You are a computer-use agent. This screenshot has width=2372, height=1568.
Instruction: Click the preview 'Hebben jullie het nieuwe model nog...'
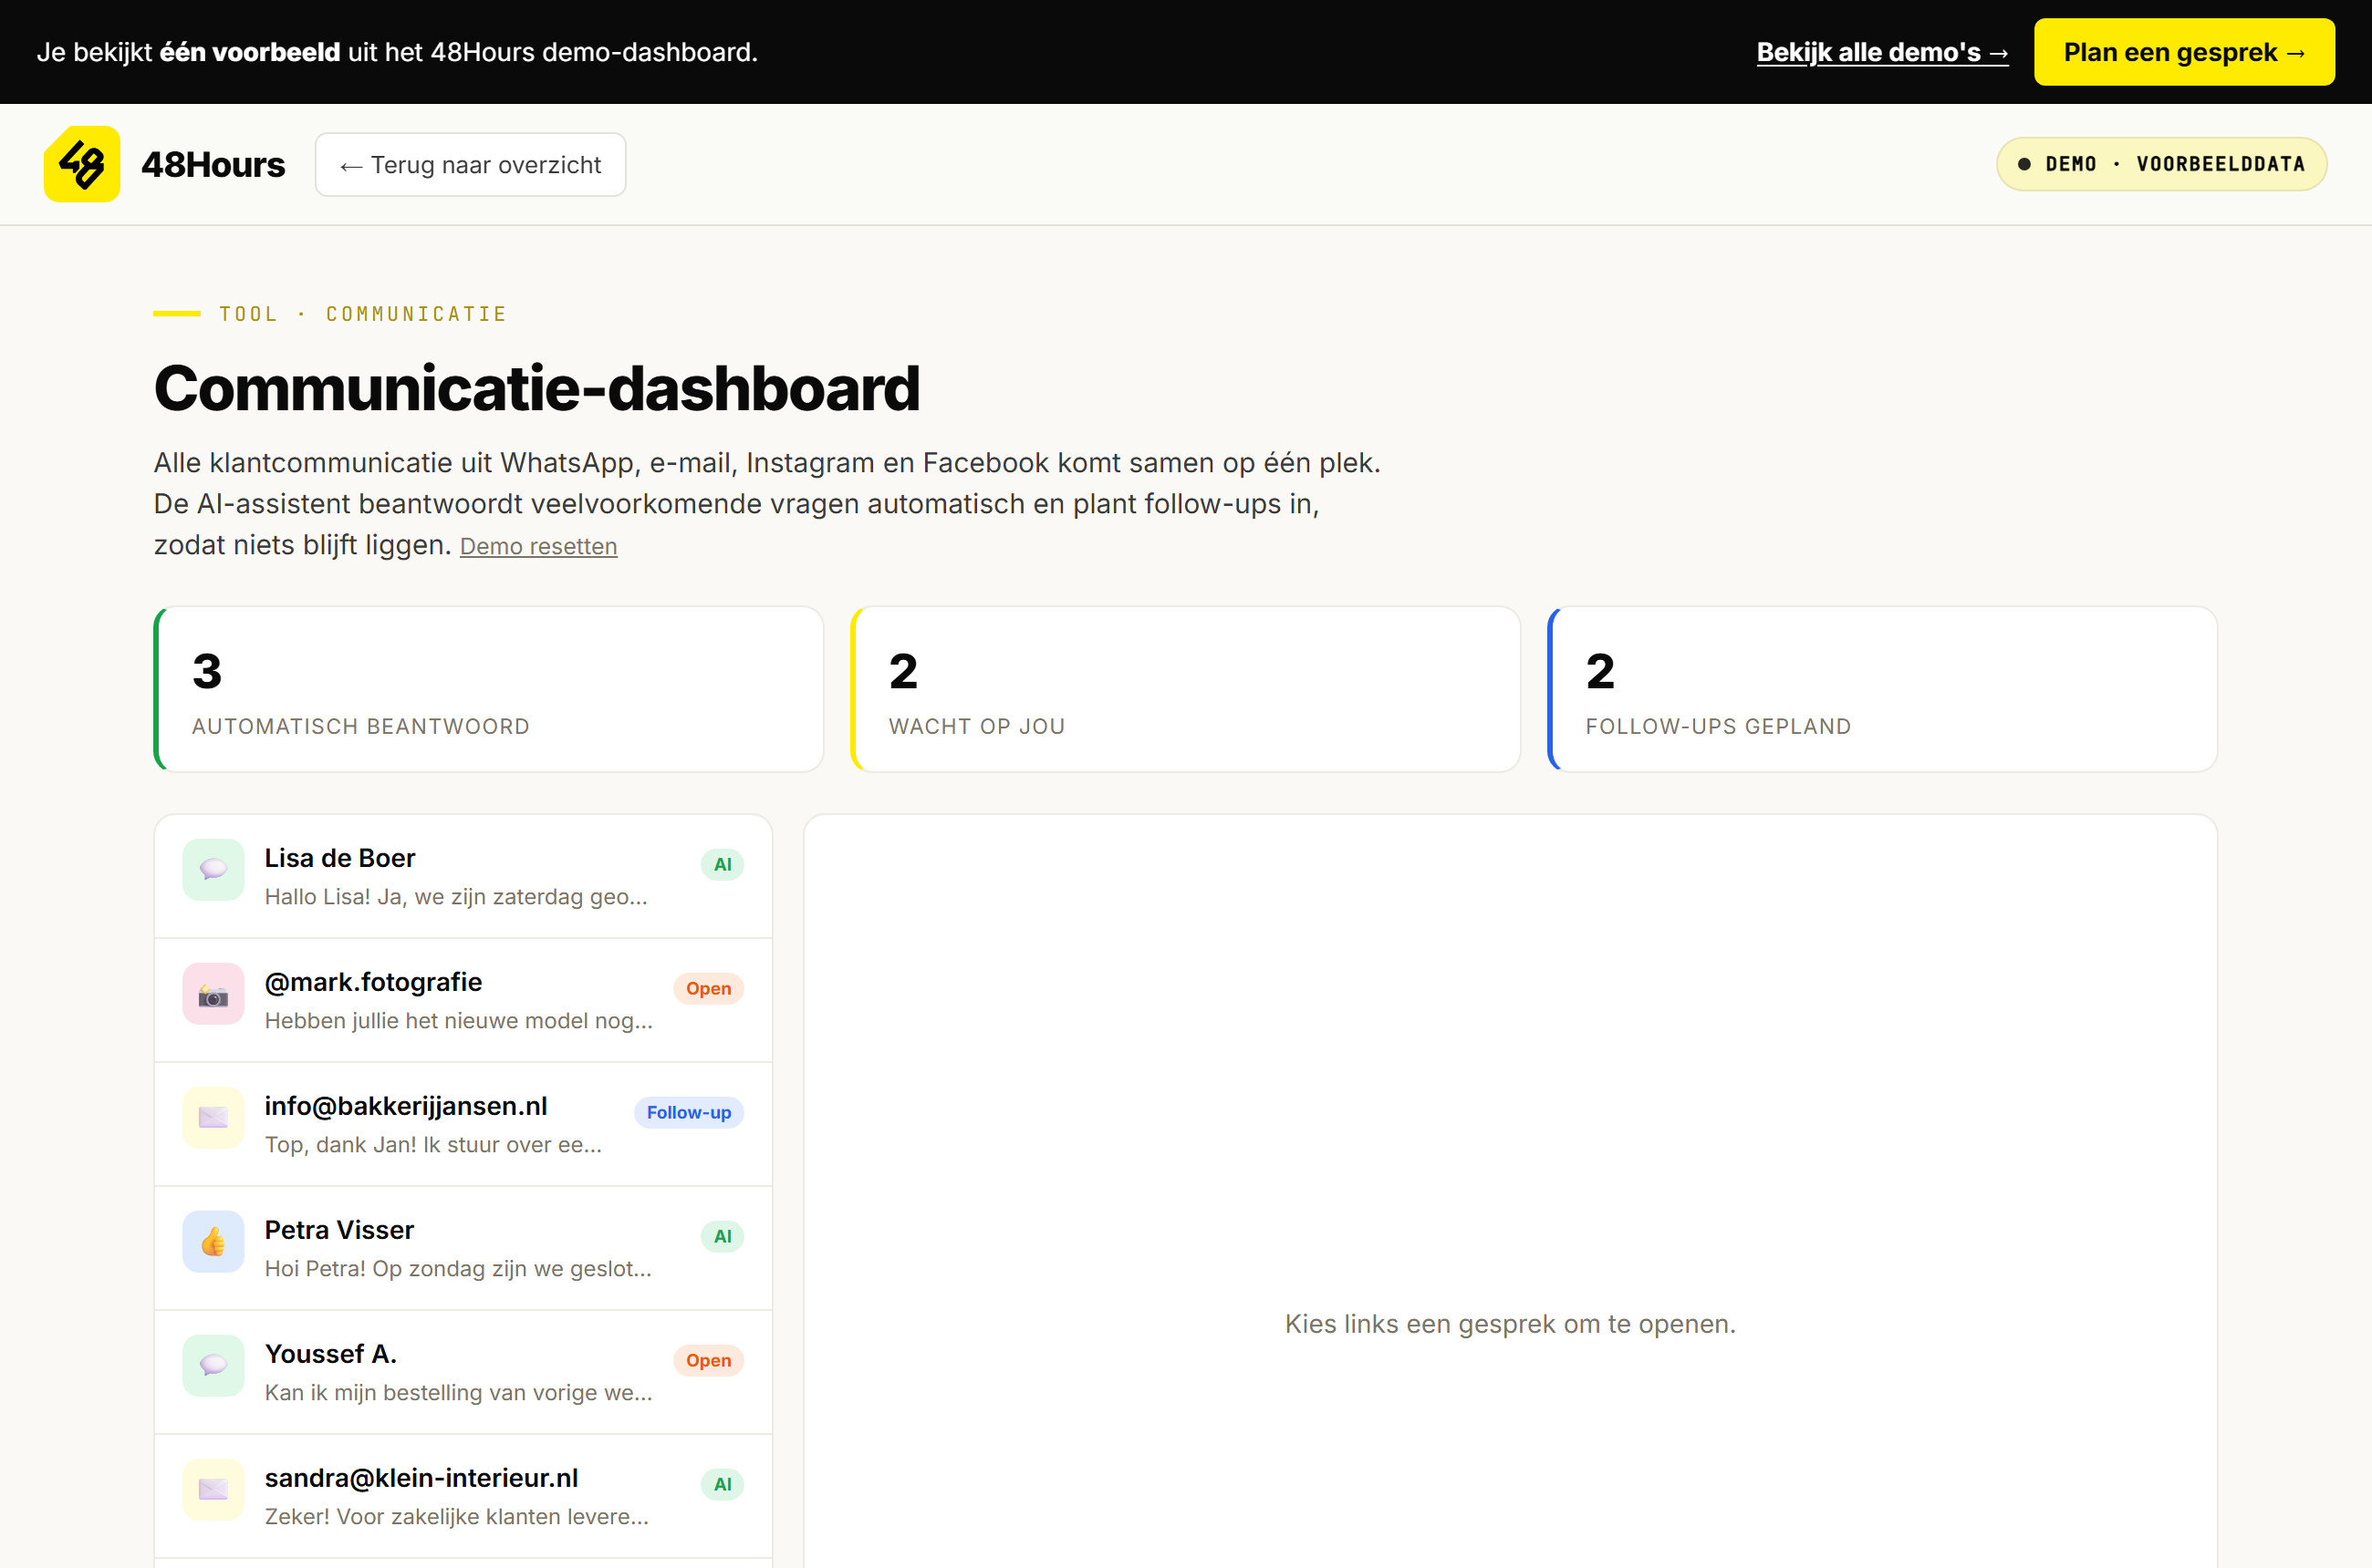[x=458, y=1021]
